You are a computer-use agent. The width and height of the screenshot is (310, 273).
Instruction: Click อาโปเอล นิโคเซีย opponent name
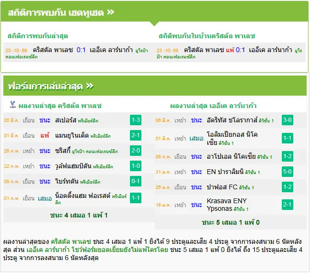[x=231, y=157]
